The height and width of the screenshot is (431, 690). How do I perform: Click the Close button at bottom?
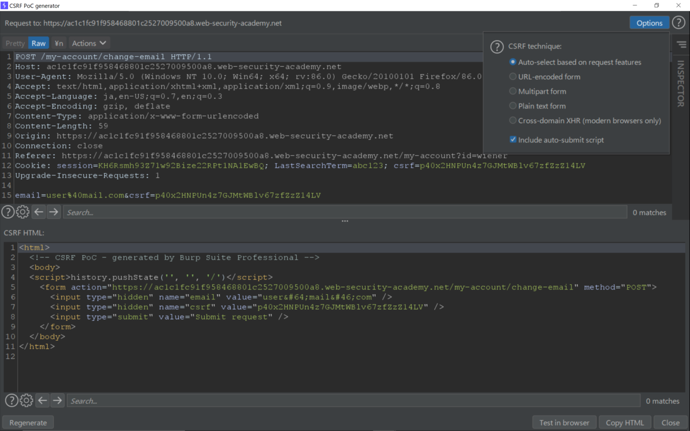pyautogui.click(x=670, y=422)
